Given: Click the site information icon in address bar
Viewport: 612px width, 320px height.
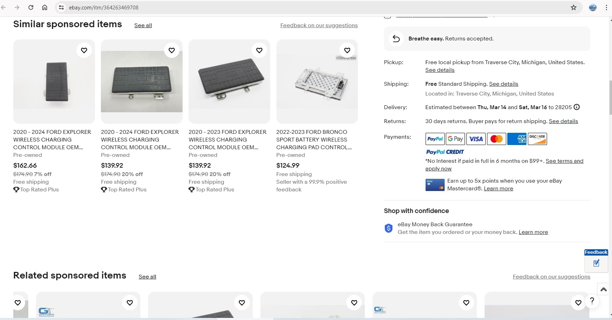Looking at the screenshot, I should click(61, 7).
